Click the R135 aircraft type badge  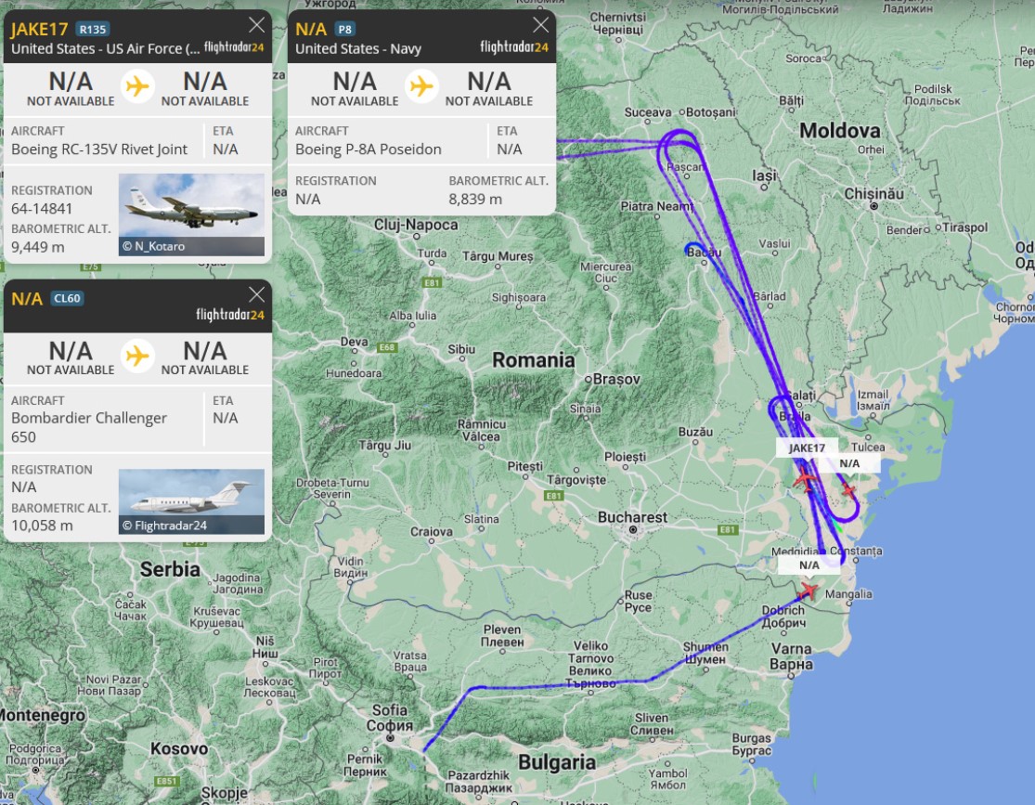[93, 29]
